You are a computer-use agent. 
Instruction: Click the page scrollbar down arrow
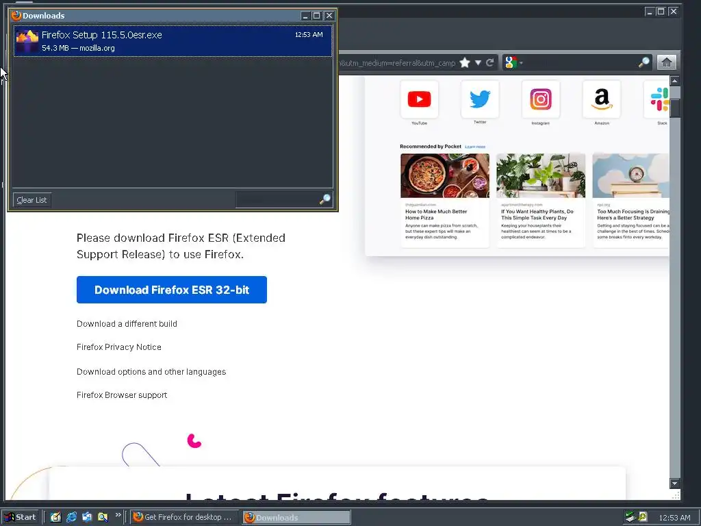pos(674,483)
